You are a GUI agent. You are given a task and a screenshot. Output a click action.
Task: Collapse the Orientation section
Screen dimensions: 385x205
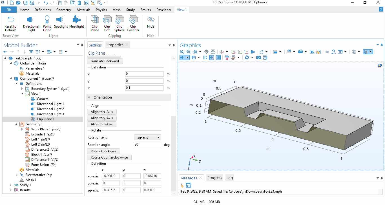tap(90, 97)
